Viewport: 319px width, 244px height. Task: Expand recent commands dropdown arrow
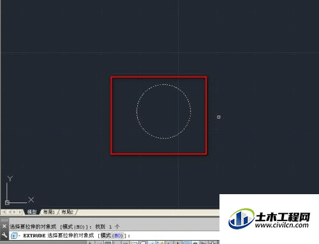19,236
